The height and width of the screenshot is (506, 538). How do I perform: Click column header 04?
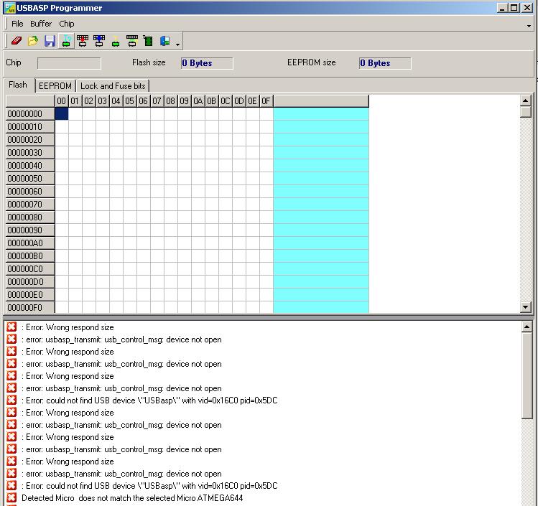(x=116, y=101)
